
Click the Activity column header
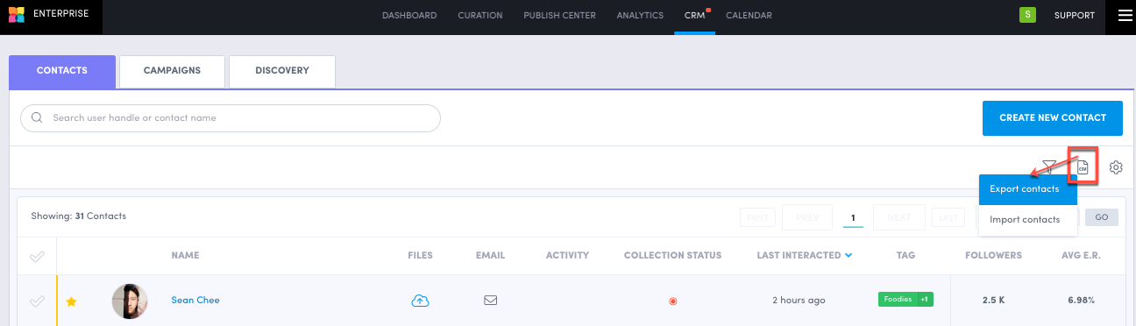567,256
